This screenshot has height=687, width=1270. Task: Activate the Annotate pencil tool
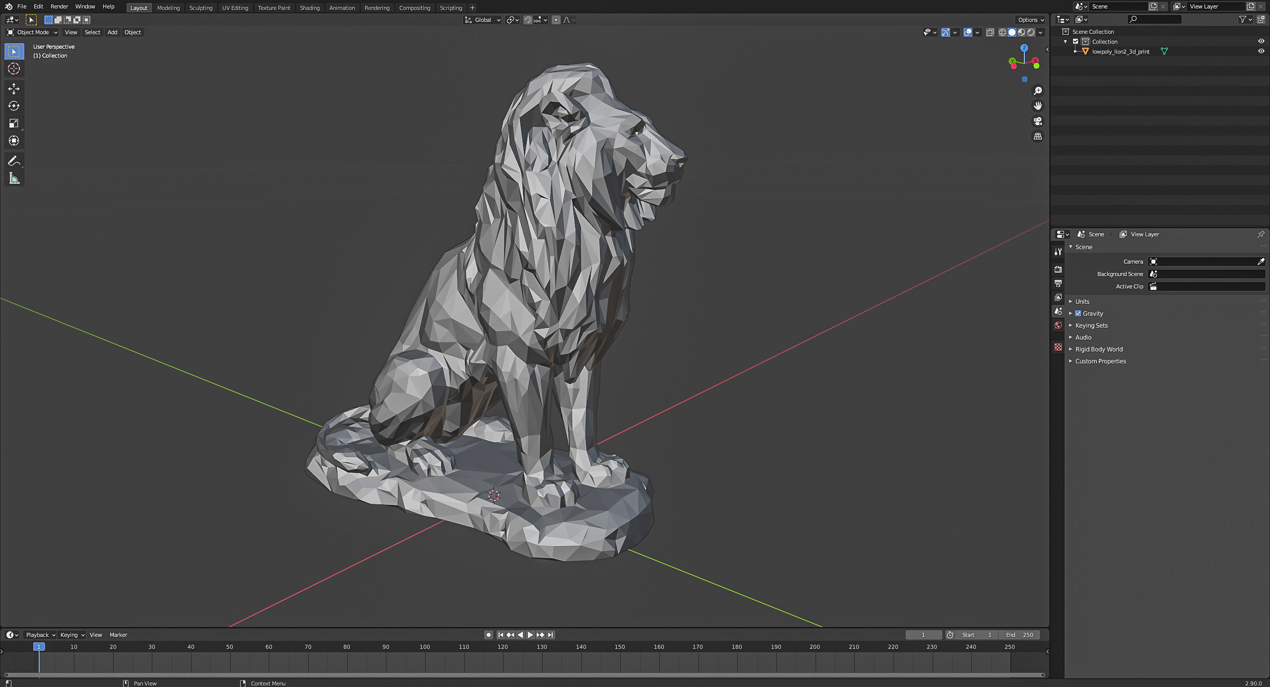[14, 161]
